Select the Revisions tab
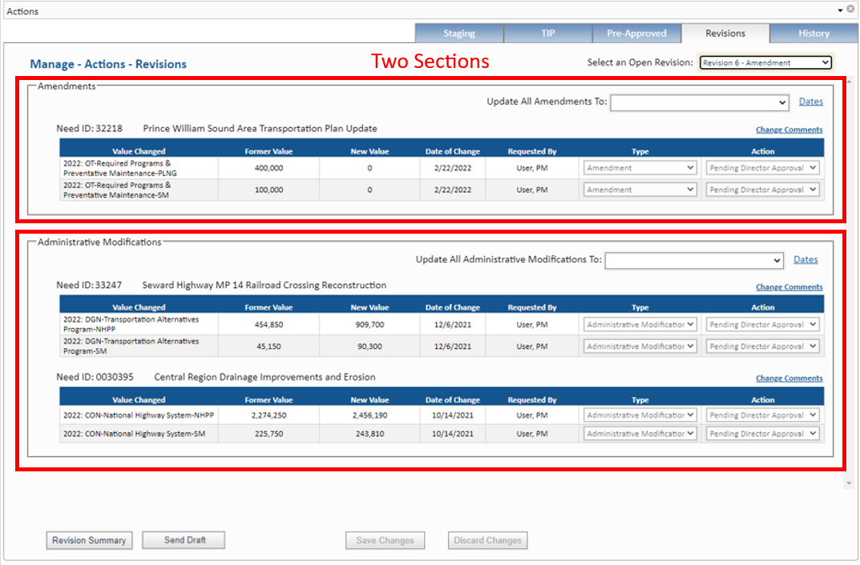Image resolution: width=860 pixels, height=565 pixels. tap(725, 34)
